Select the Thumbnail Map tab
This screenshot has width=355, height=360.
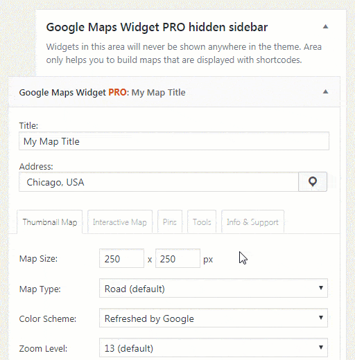click(x=50, y=222)
